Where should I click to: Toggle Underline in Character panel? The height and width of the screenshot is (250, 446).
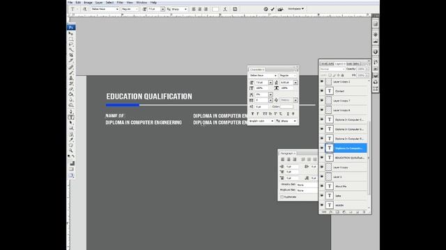288,114
